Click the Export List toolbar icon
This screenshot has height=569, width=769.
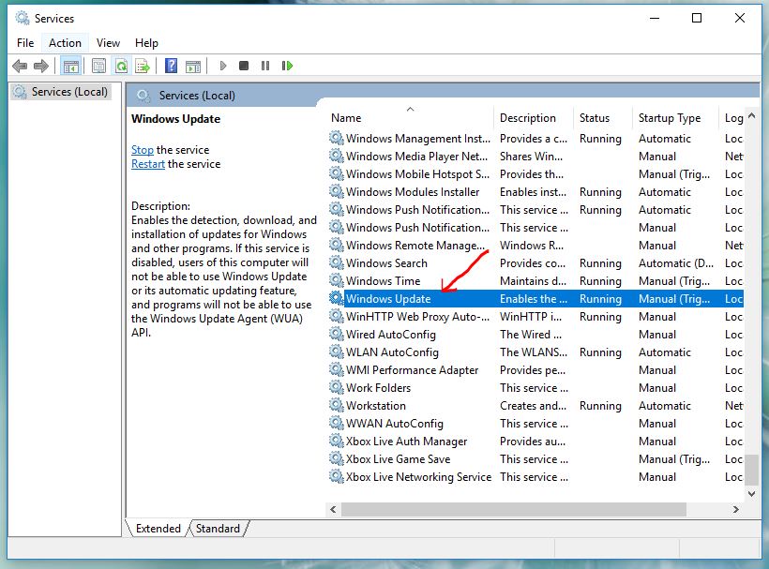[x=143, y=66]
